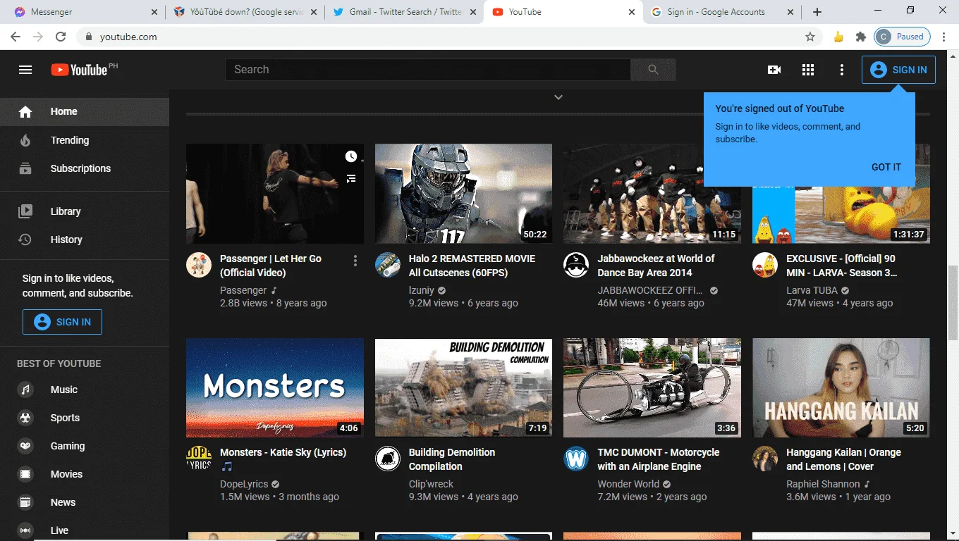Open Halo 2 Remastered Movie title link

tap(472, 266)
